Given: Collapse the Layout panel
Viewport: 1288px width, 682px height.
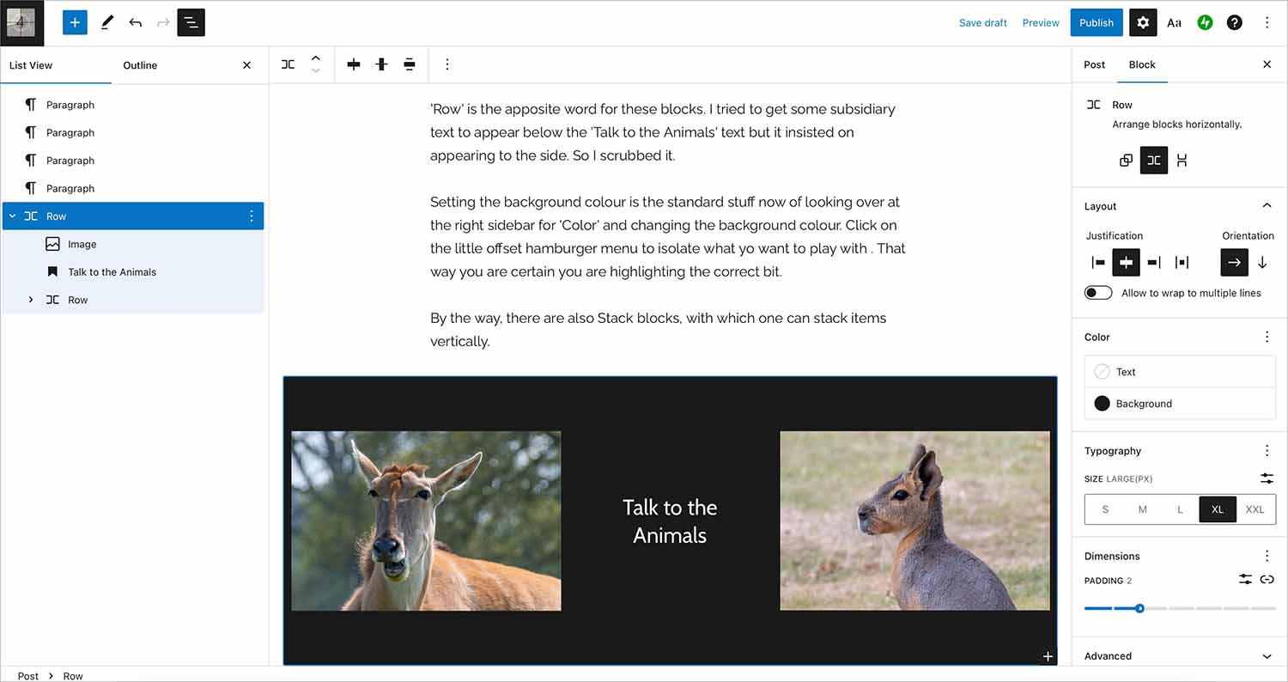Looking at the screenshot, I should point(1267,206).
